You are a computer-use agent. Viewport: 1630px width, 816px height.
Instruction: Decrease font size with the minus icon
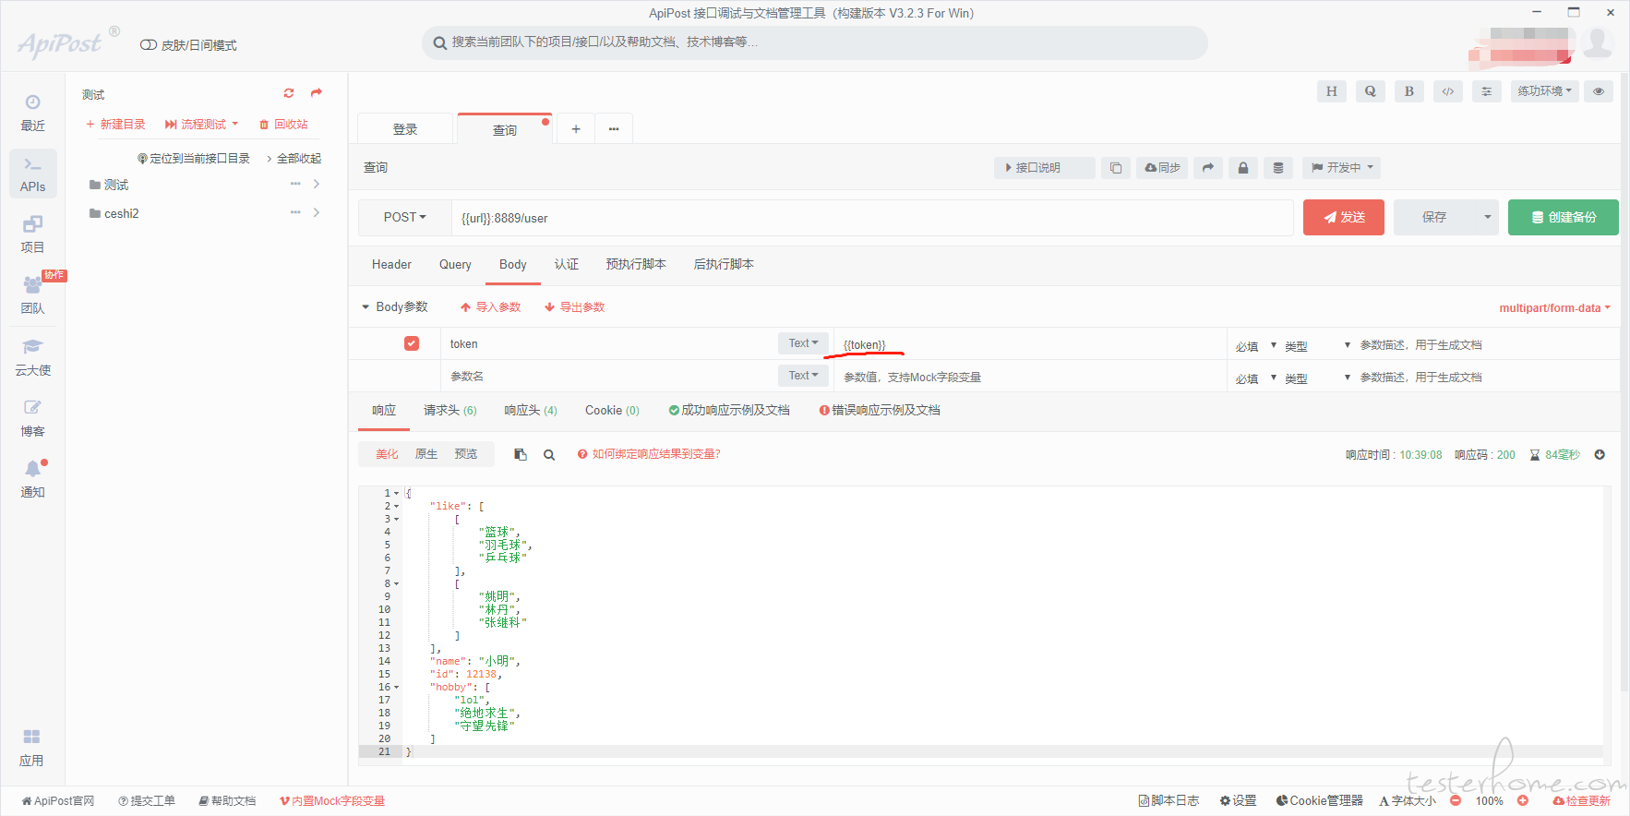(1456, 801)
